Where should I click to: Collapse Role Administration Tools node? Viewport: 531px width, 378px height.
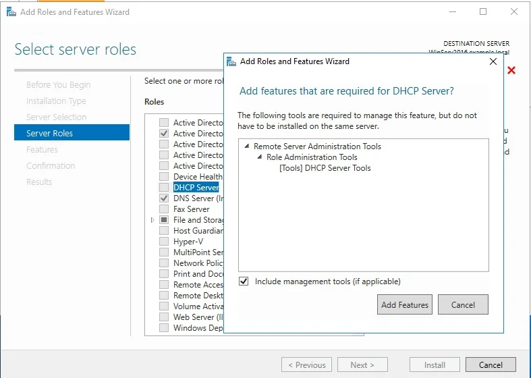pos(259,157)
